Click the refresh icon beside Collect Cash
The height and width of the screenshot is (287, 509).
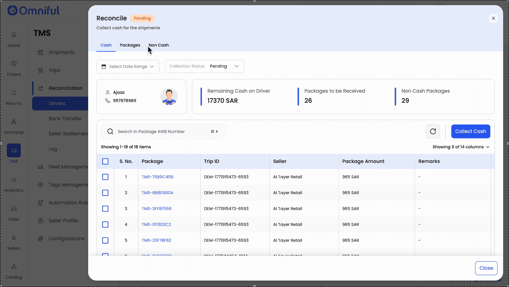pyautogui.click(x=433, y=131)
